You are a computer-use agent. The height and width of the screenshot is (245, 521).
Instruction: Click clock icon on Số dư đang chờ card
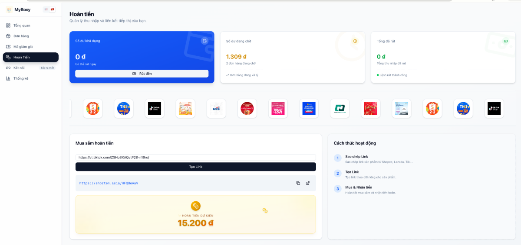pyautogui.click(x=355, y=41)
